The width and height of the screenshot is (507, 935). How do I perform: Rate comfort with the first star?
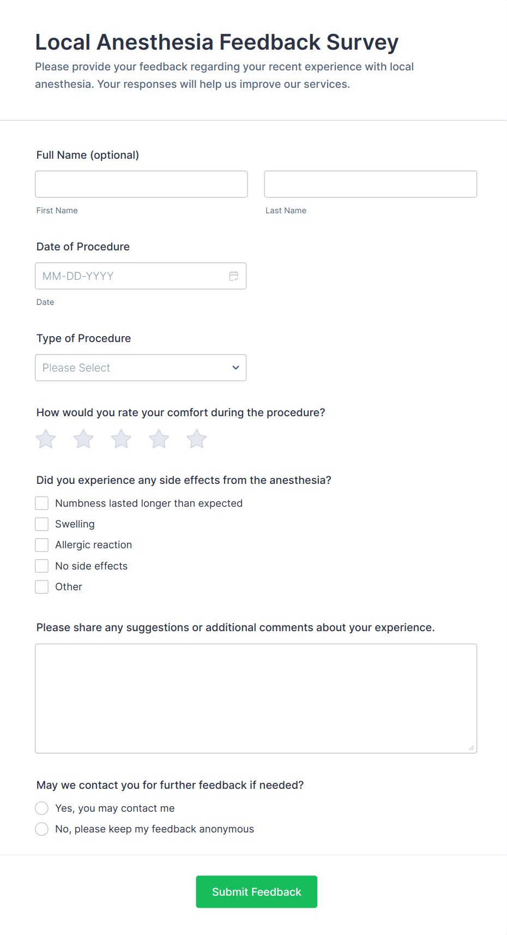[x=46, y=439]
